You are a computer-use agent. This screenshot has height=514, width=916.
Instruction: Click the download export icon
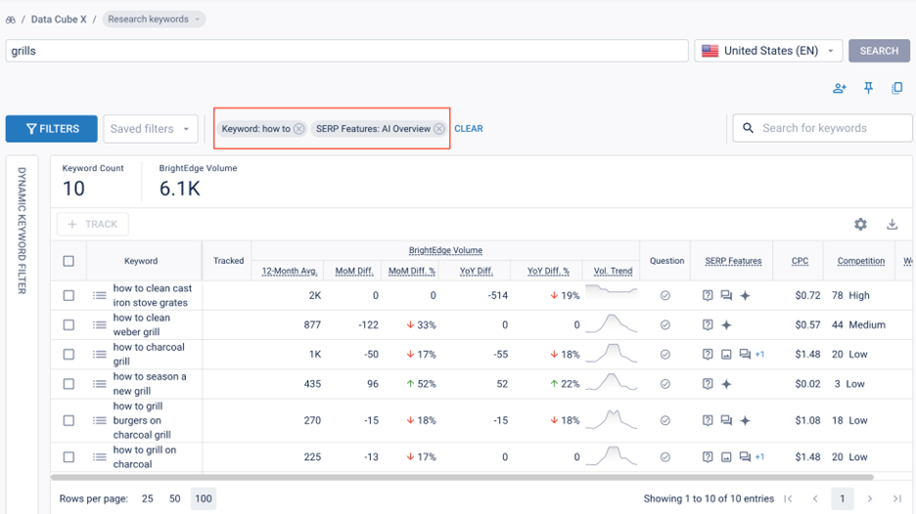click(x=892, y=224)
